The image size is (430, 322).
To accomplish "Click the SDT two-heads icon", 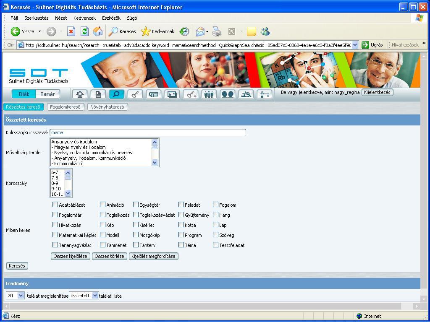I will (227, 94).
